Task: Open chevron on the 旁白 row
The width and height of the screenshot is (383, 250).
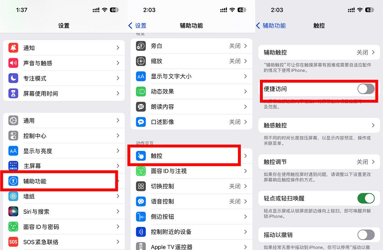Action: 245,46
